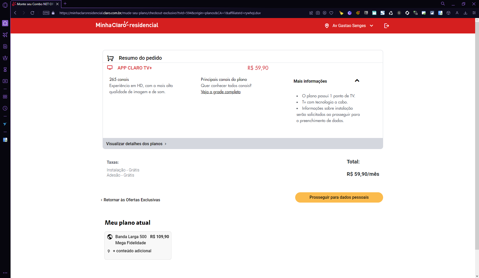The height and width of the screenshot is (278, 479).
Task: Open the player icon in the sidebar
Action: [x=5, y=81]
